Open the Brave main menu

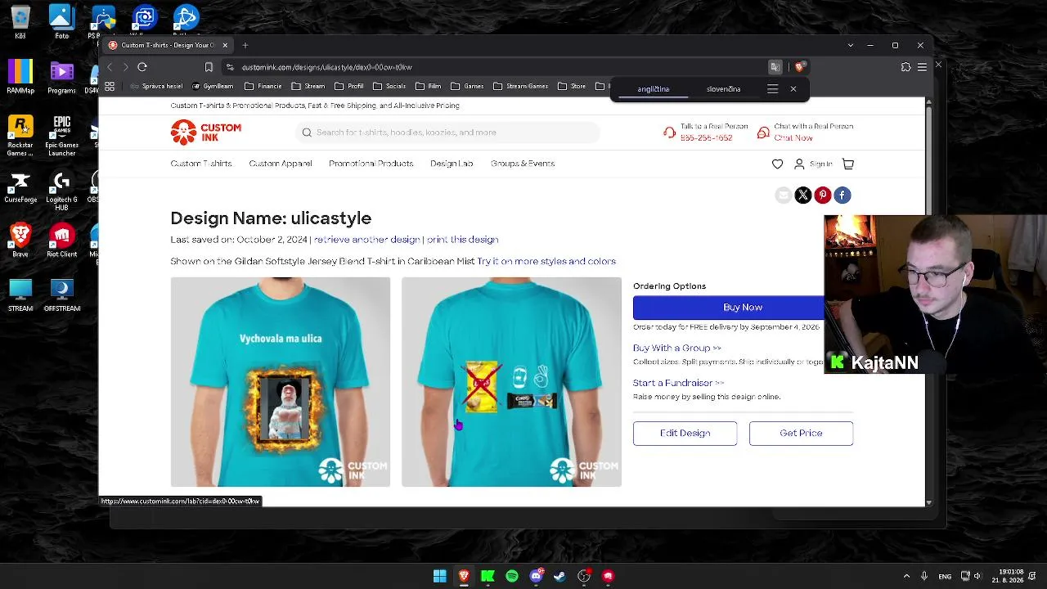point(922,67)
